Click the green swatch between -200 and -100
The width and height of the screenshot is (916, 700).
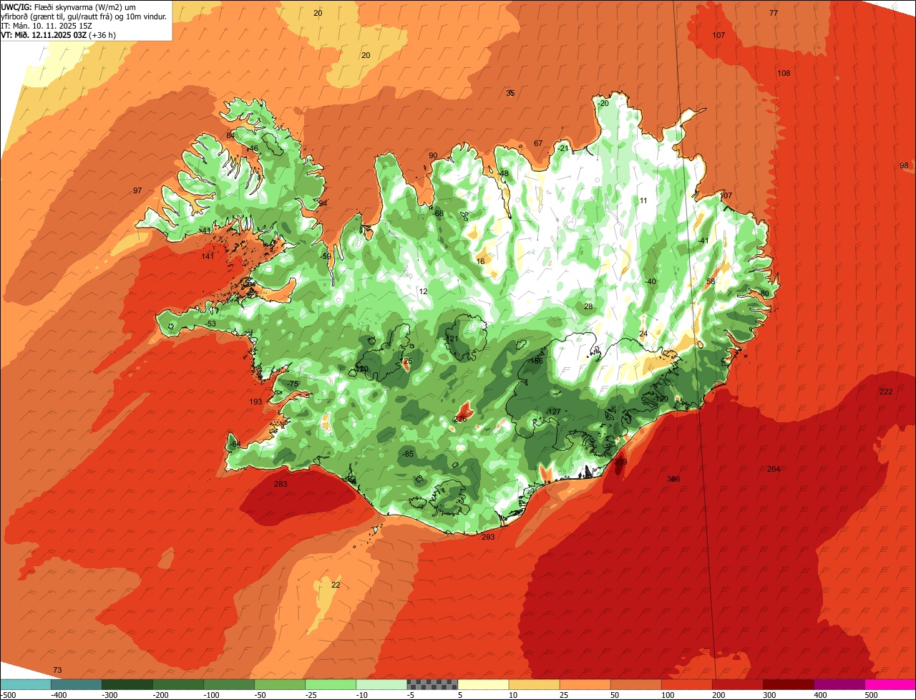[178, 684]
